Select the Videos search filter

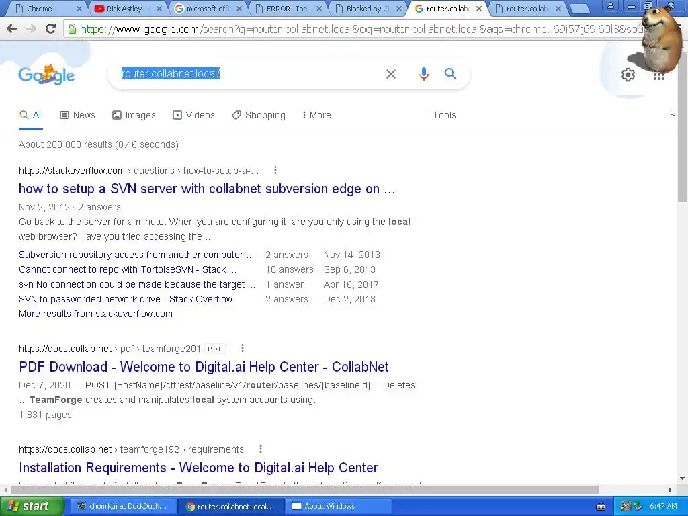click(x=193, y=115)
